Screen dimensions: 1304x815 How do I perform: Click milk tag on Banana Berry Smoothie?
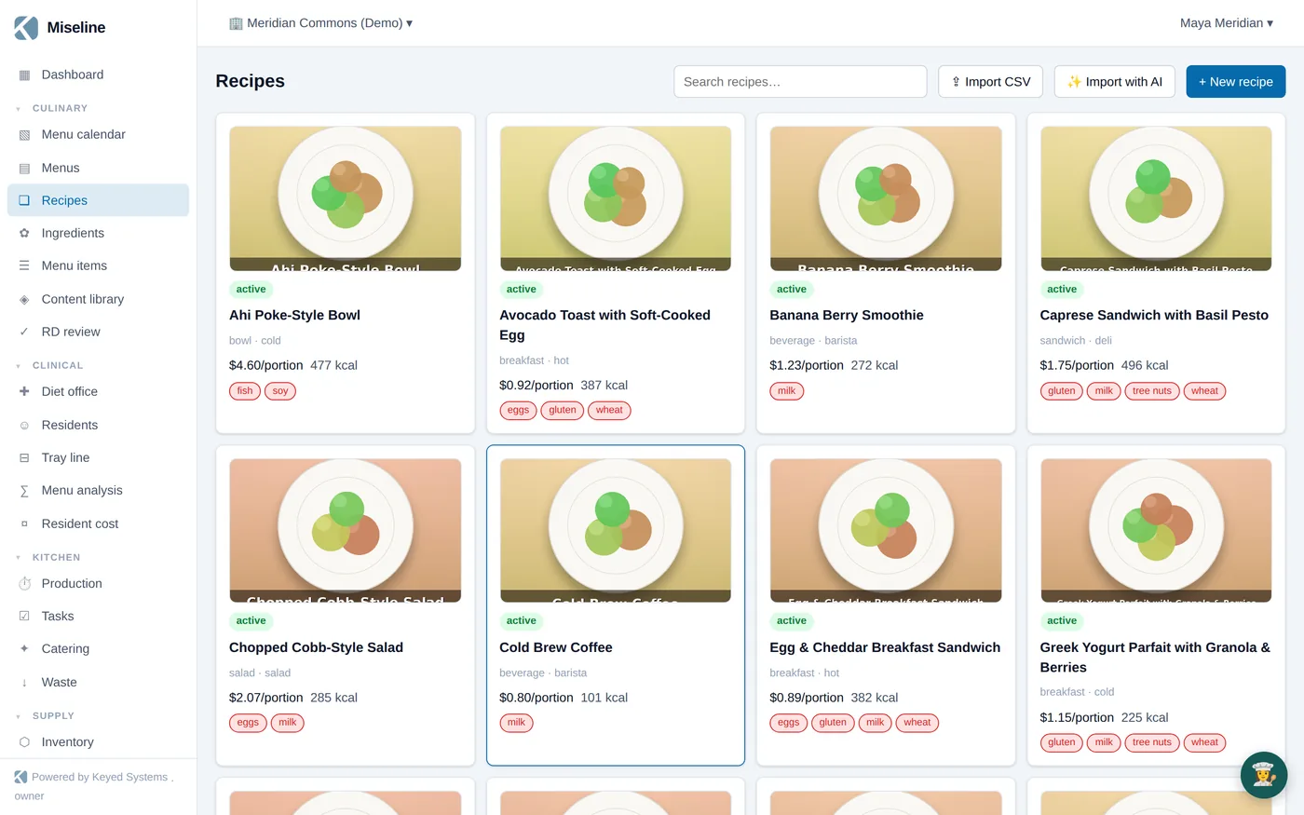click(x=787, y=391)
